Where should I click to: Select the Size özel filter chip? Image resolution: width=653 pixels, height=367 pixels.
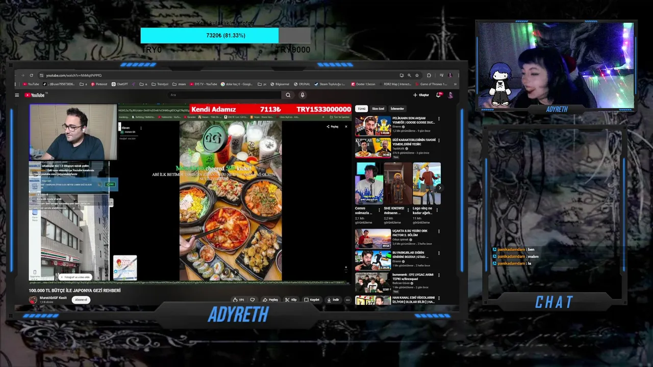378,109
